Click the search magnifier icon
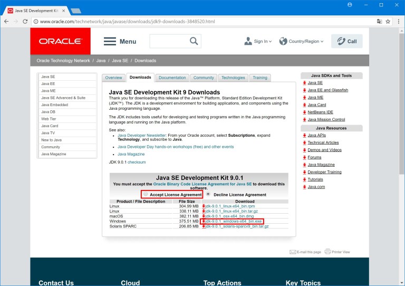 pos(194,41)
